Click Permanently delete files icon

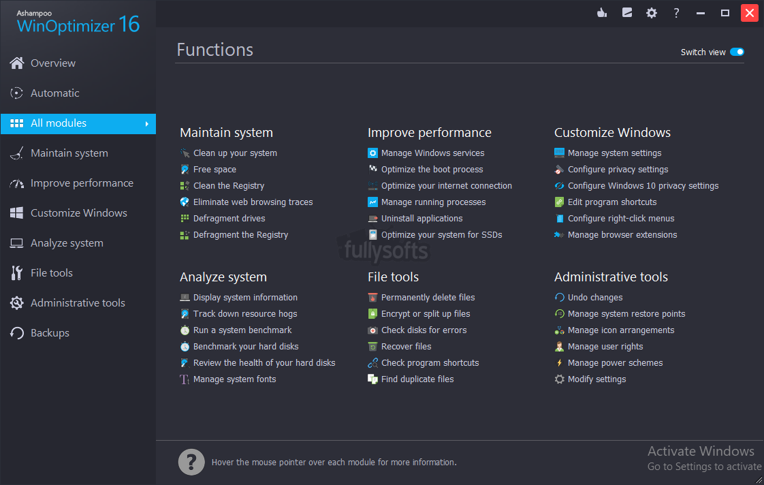point(372,298)
